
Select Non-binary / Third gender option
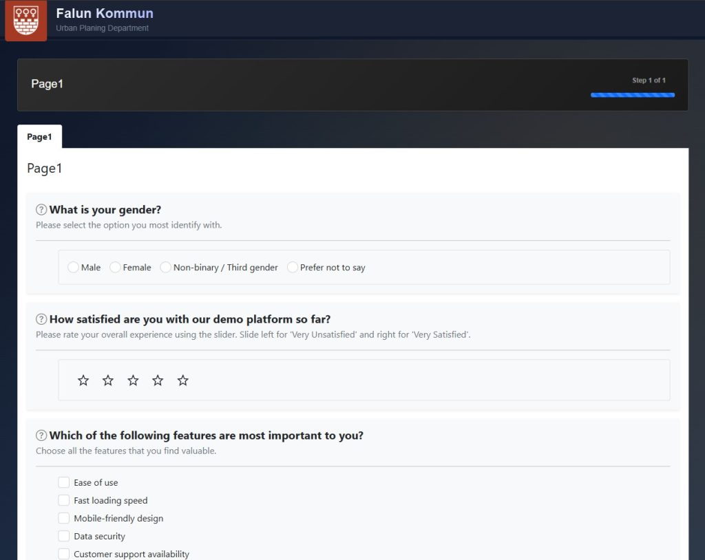point(166,267)
